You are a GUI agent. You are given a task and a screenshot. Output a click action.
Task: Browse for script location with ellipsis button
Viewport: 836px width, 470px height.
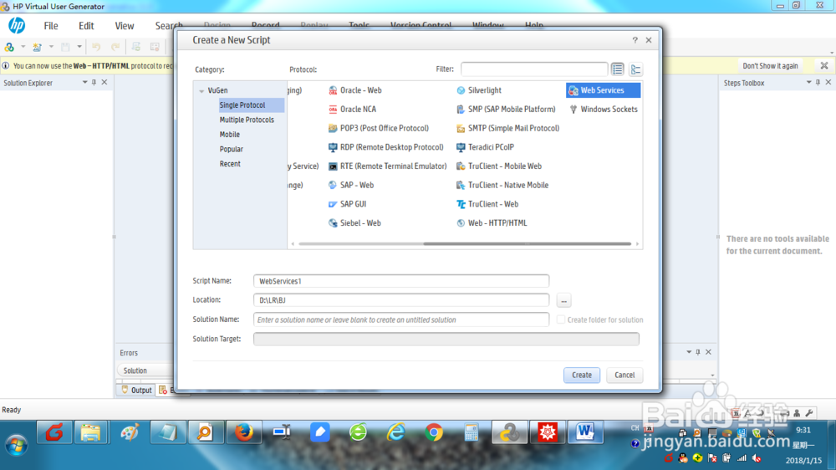pyautogui.click(x=563, y=300)
